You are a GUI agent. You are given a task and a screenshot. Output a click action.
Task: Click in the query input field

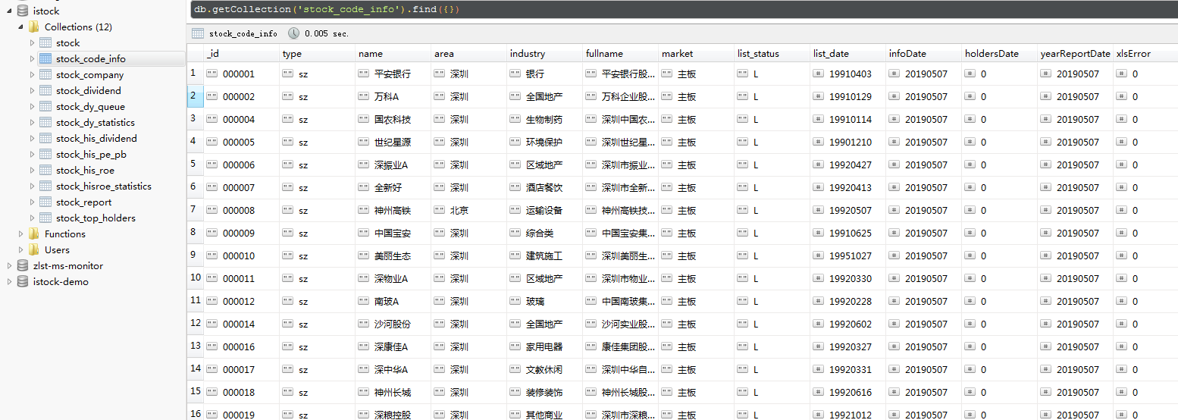click(682, 9)
